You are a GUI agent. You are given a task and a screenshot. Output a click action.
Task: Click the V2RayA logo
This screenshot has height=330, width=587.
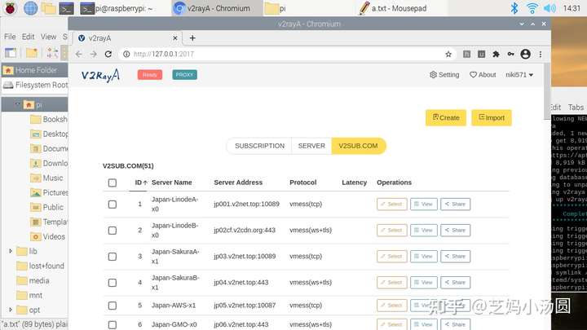[100, 75]
